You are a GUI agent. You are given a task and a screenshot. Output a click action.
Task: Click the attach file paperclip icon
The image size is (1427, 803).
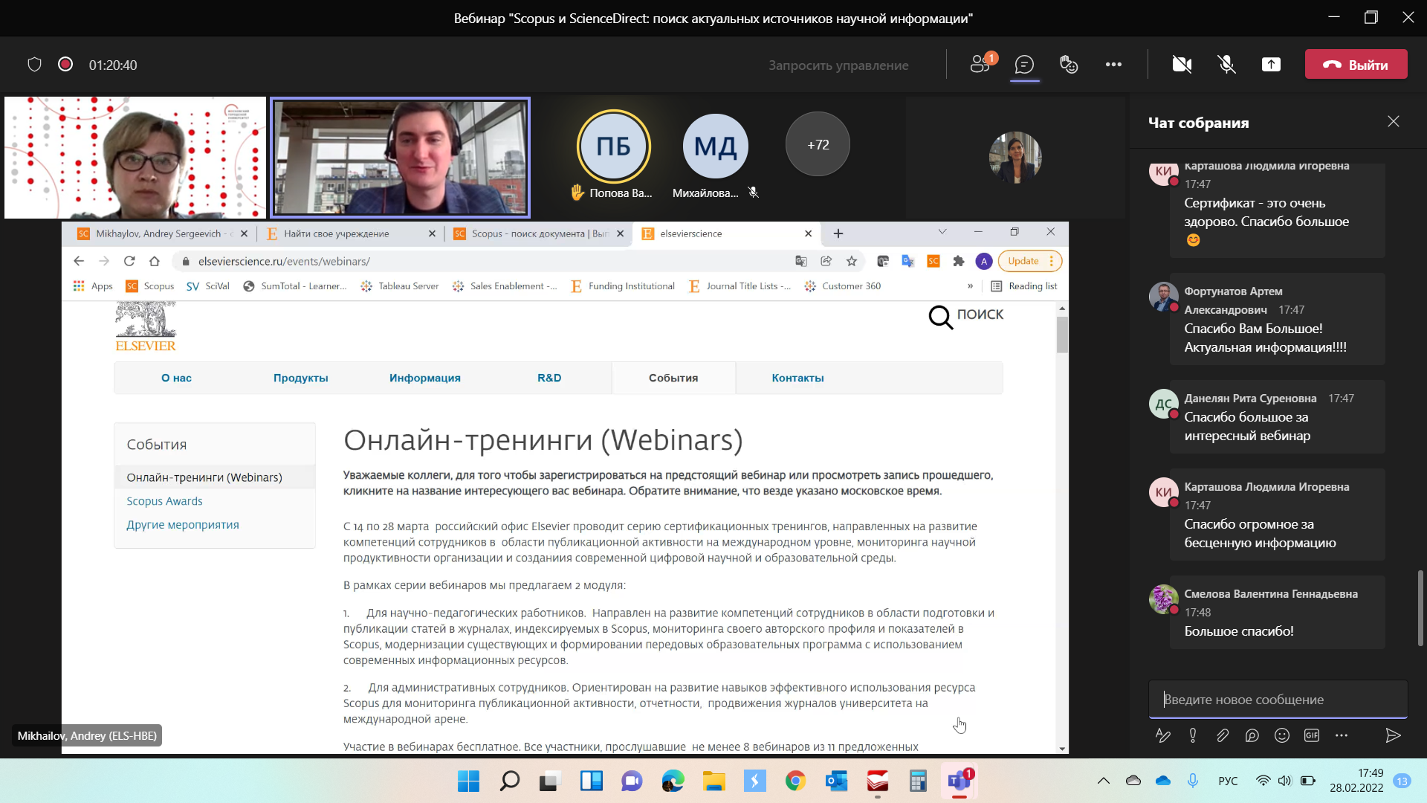click(1223, 735)
